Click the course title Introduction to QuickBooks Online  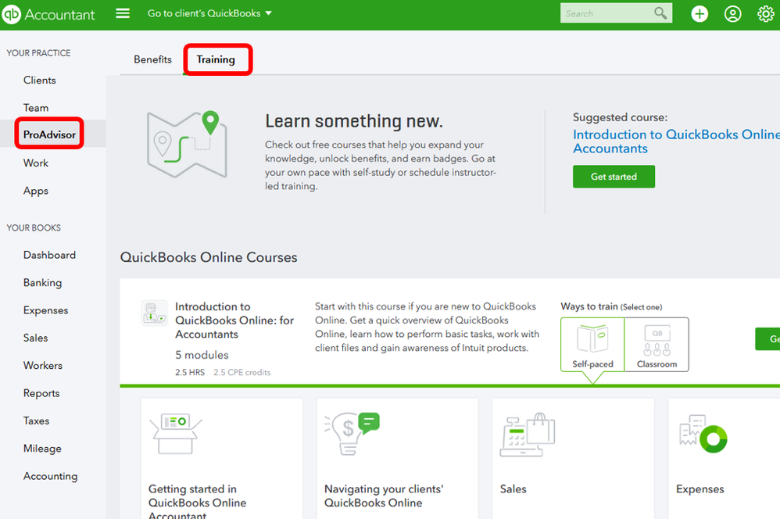234,320
